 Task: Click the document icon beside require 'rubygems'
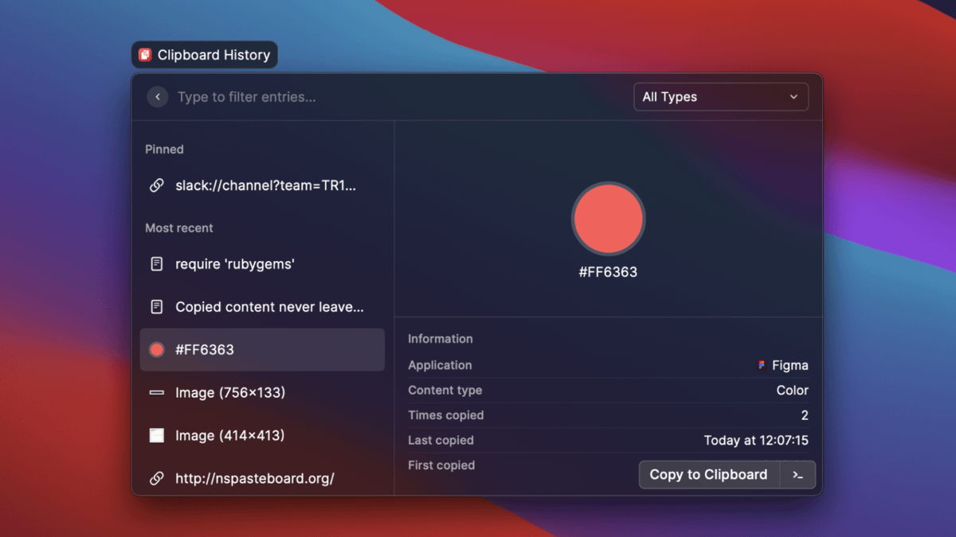point(157,264)
